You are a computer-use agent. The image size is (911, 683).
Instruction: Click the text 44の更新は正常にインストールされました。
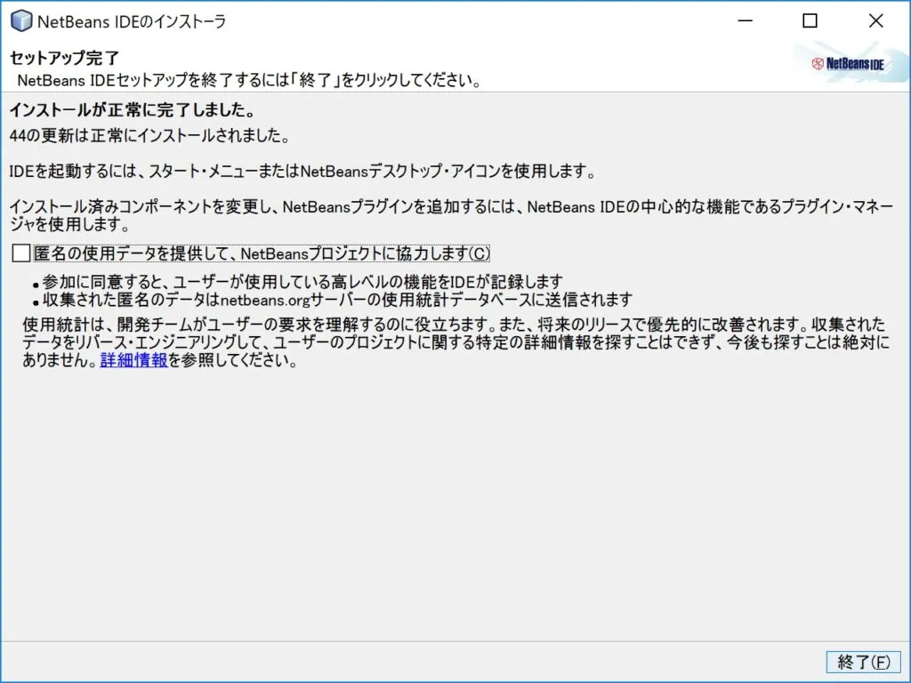(149, 136)
